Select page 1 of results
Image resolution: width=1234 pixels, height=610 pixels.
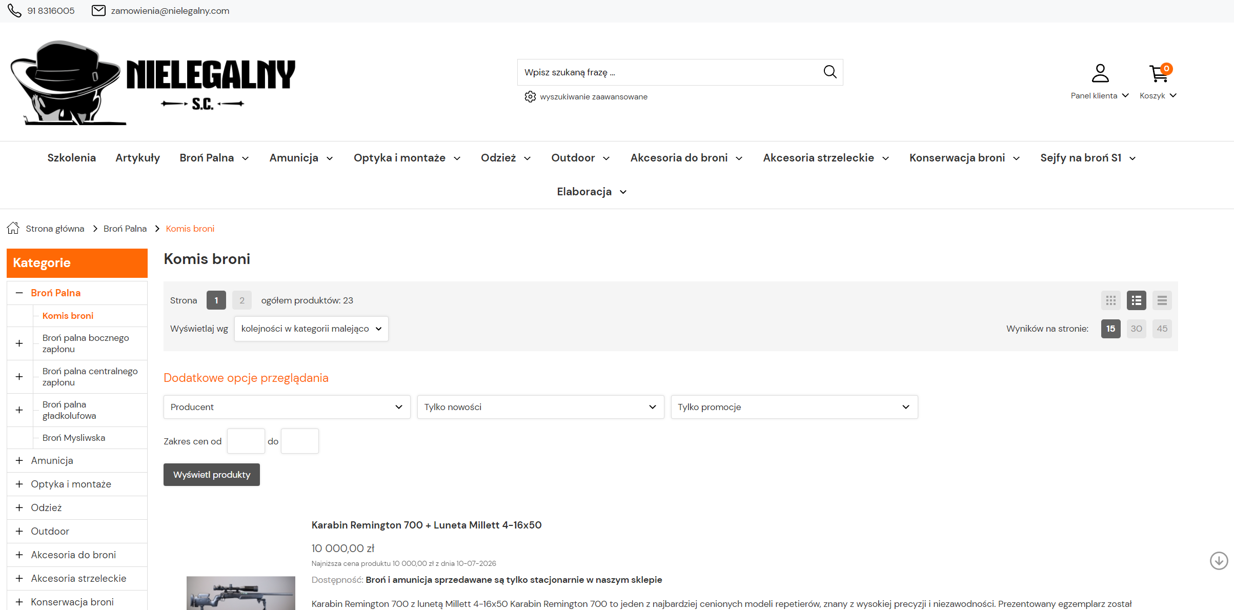[x=216, y=300]
